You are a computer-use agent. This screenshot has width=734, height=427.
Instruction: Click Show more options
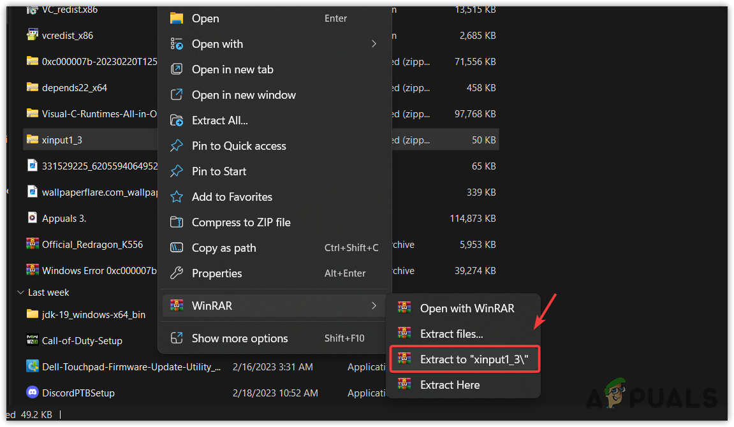(x=240, y=338)
